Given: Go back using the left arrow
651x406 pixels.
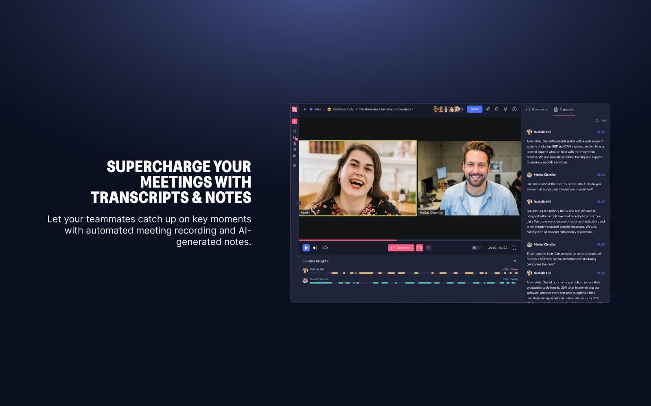Looking at the screenshot, I should point(305,109).
